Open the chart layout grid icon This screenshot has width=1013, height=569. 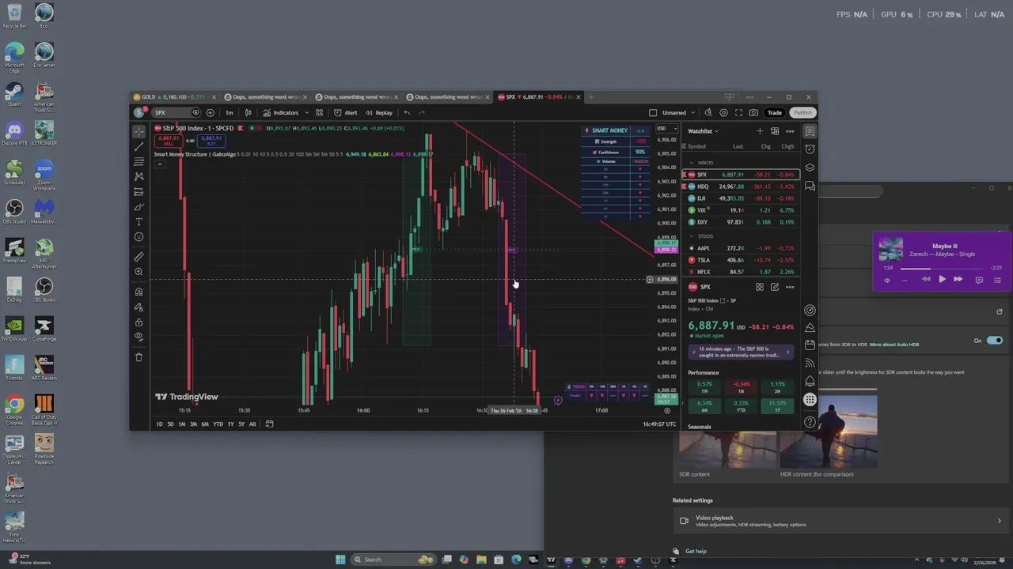tap(319, 112)
